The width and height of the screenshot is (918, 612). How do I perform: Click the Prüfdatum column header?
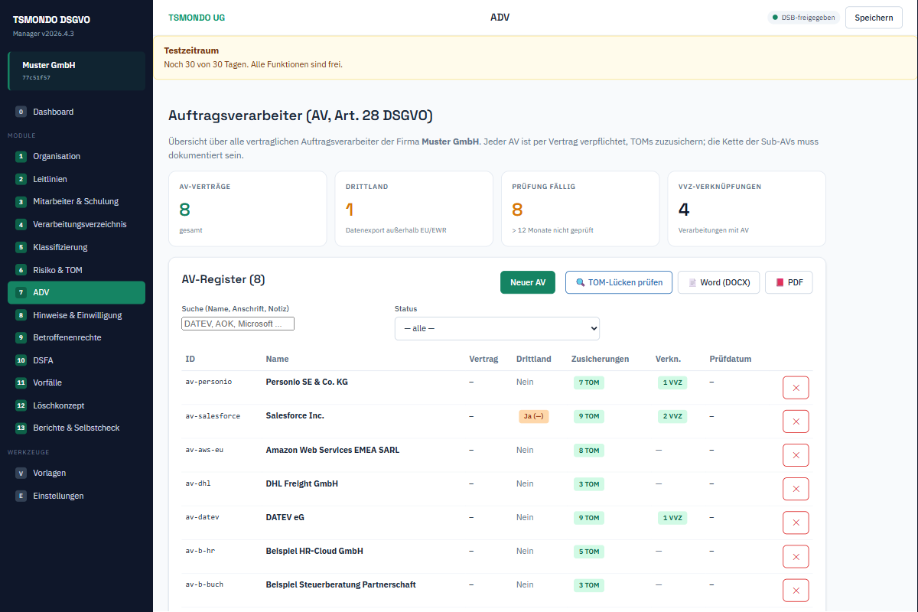[x=731, y=359]
